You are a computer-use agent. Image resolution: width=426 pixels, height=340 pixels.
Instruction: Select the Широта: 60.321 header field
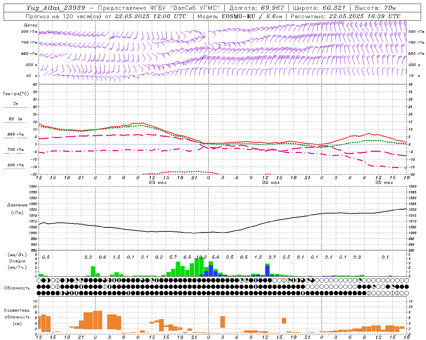(x=319, y=8)
